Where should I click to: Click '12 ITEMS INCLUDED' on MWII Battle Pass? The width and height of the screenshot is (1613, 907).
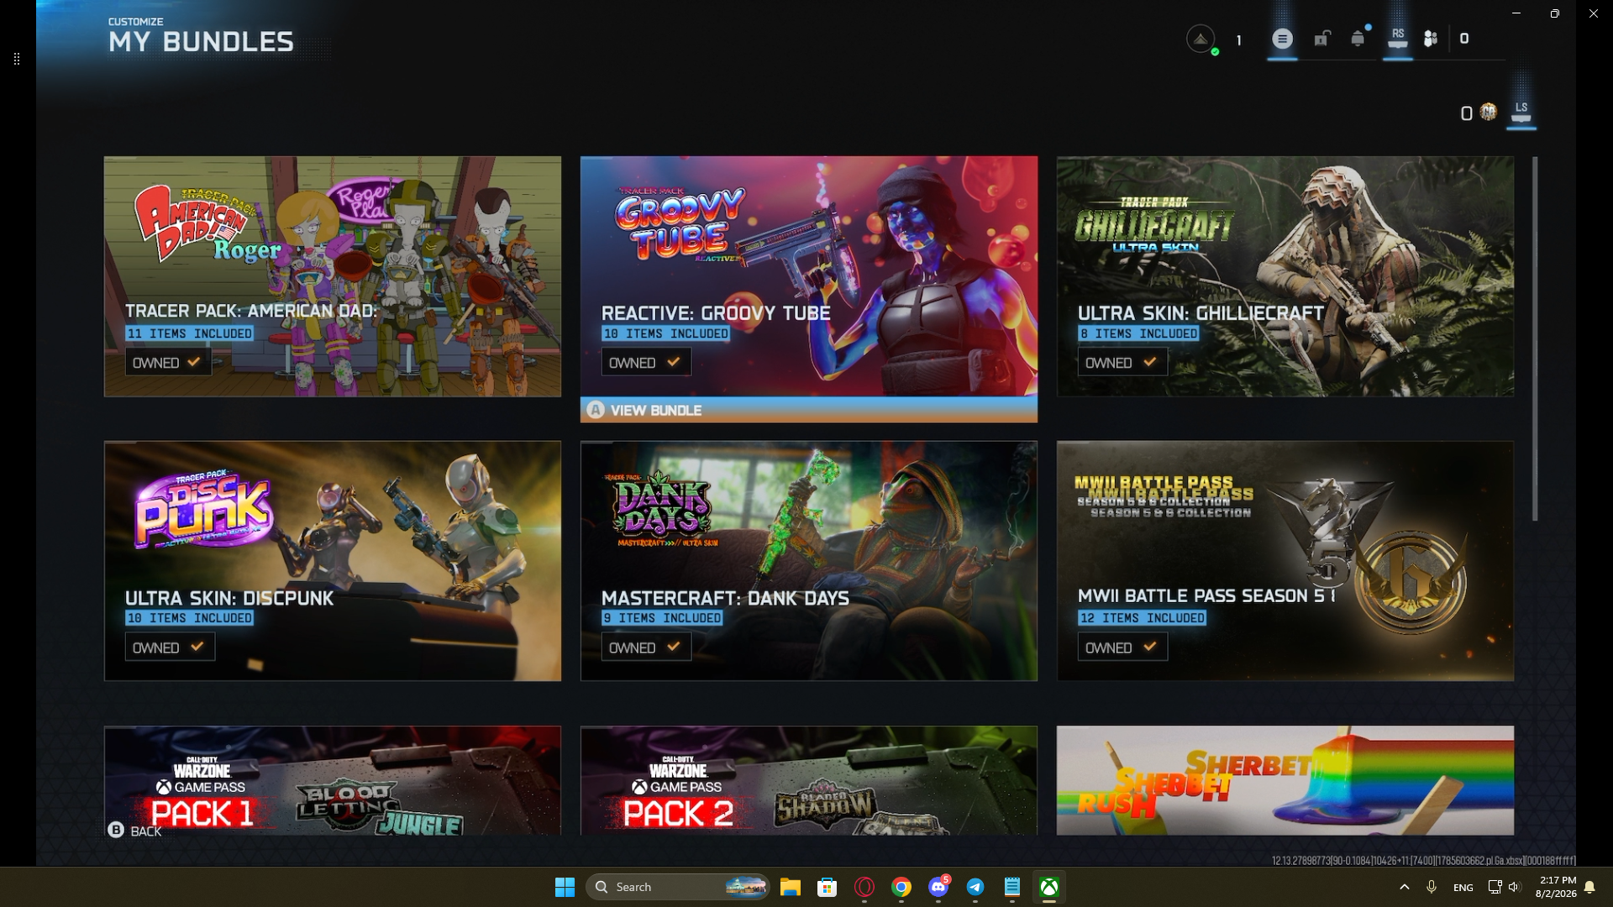pos(1142,618)
